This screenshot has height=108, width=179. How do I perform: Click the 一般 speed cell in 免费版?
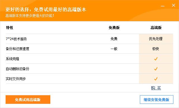tap(114, 49)
